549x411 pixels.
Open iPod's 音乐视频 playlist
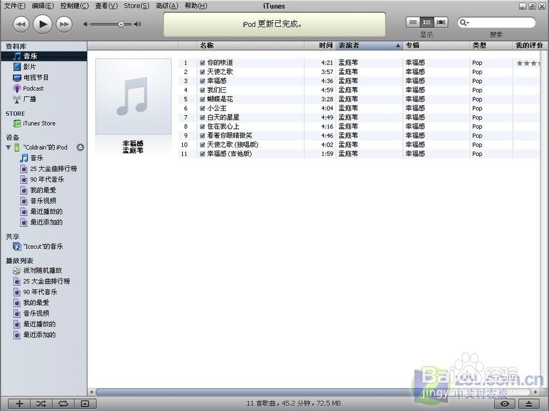[x=44, y=201]
